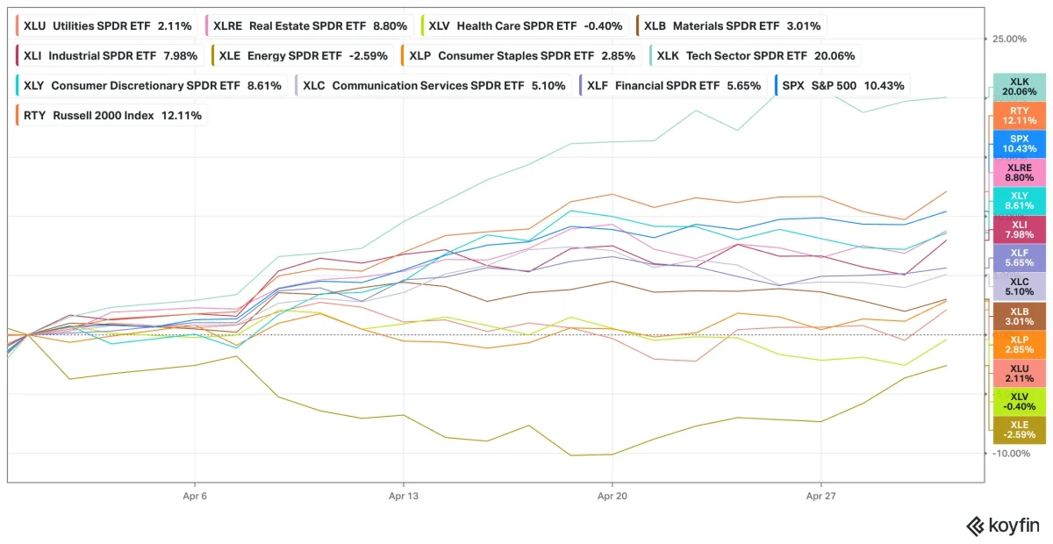This screenshot has width=1053, height=544.
Task: Click the XLV Health Care SPDR ETF legend
Action: pyautogui.click(x=525, y=26)
